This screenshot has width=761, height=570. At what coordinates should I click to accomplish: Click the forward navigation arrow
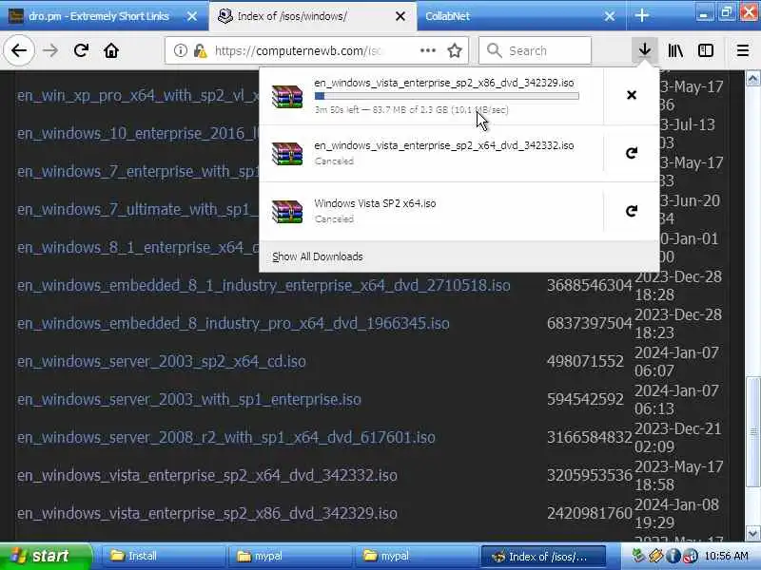click(50, 50)
